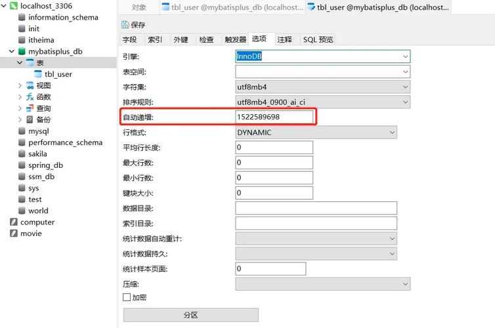Click the 保存 save disk icon
This screenshot has width=495, height=328.
[125, 25]
